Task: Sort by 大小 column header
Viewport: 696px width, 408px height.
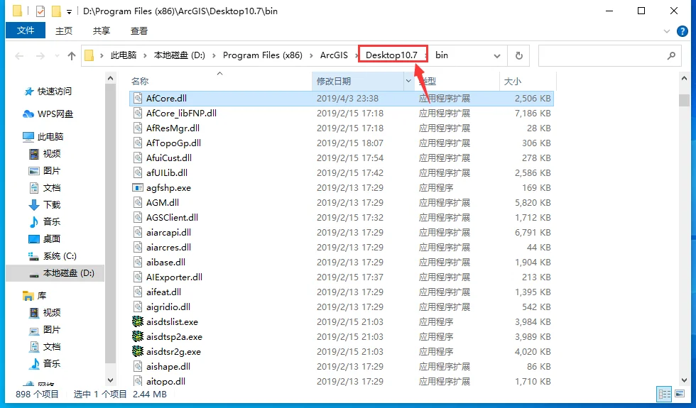Action: 513,81
